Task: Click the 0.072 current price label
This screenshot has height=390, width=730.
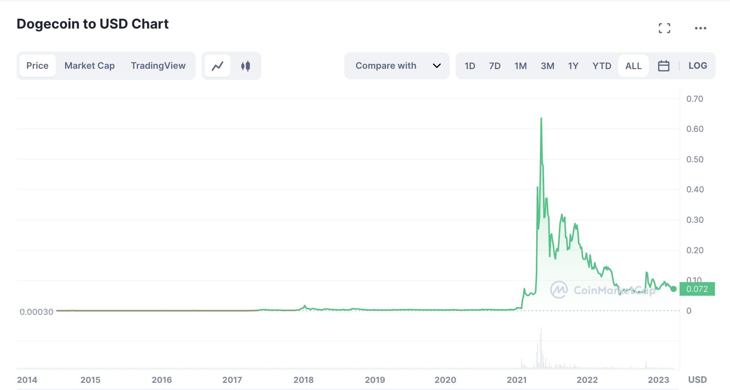Action: 697,289
